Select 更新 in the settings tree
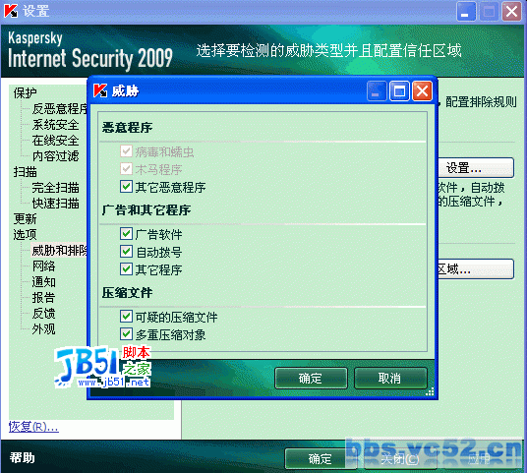 pyautogui.click(x=26, y=219)
